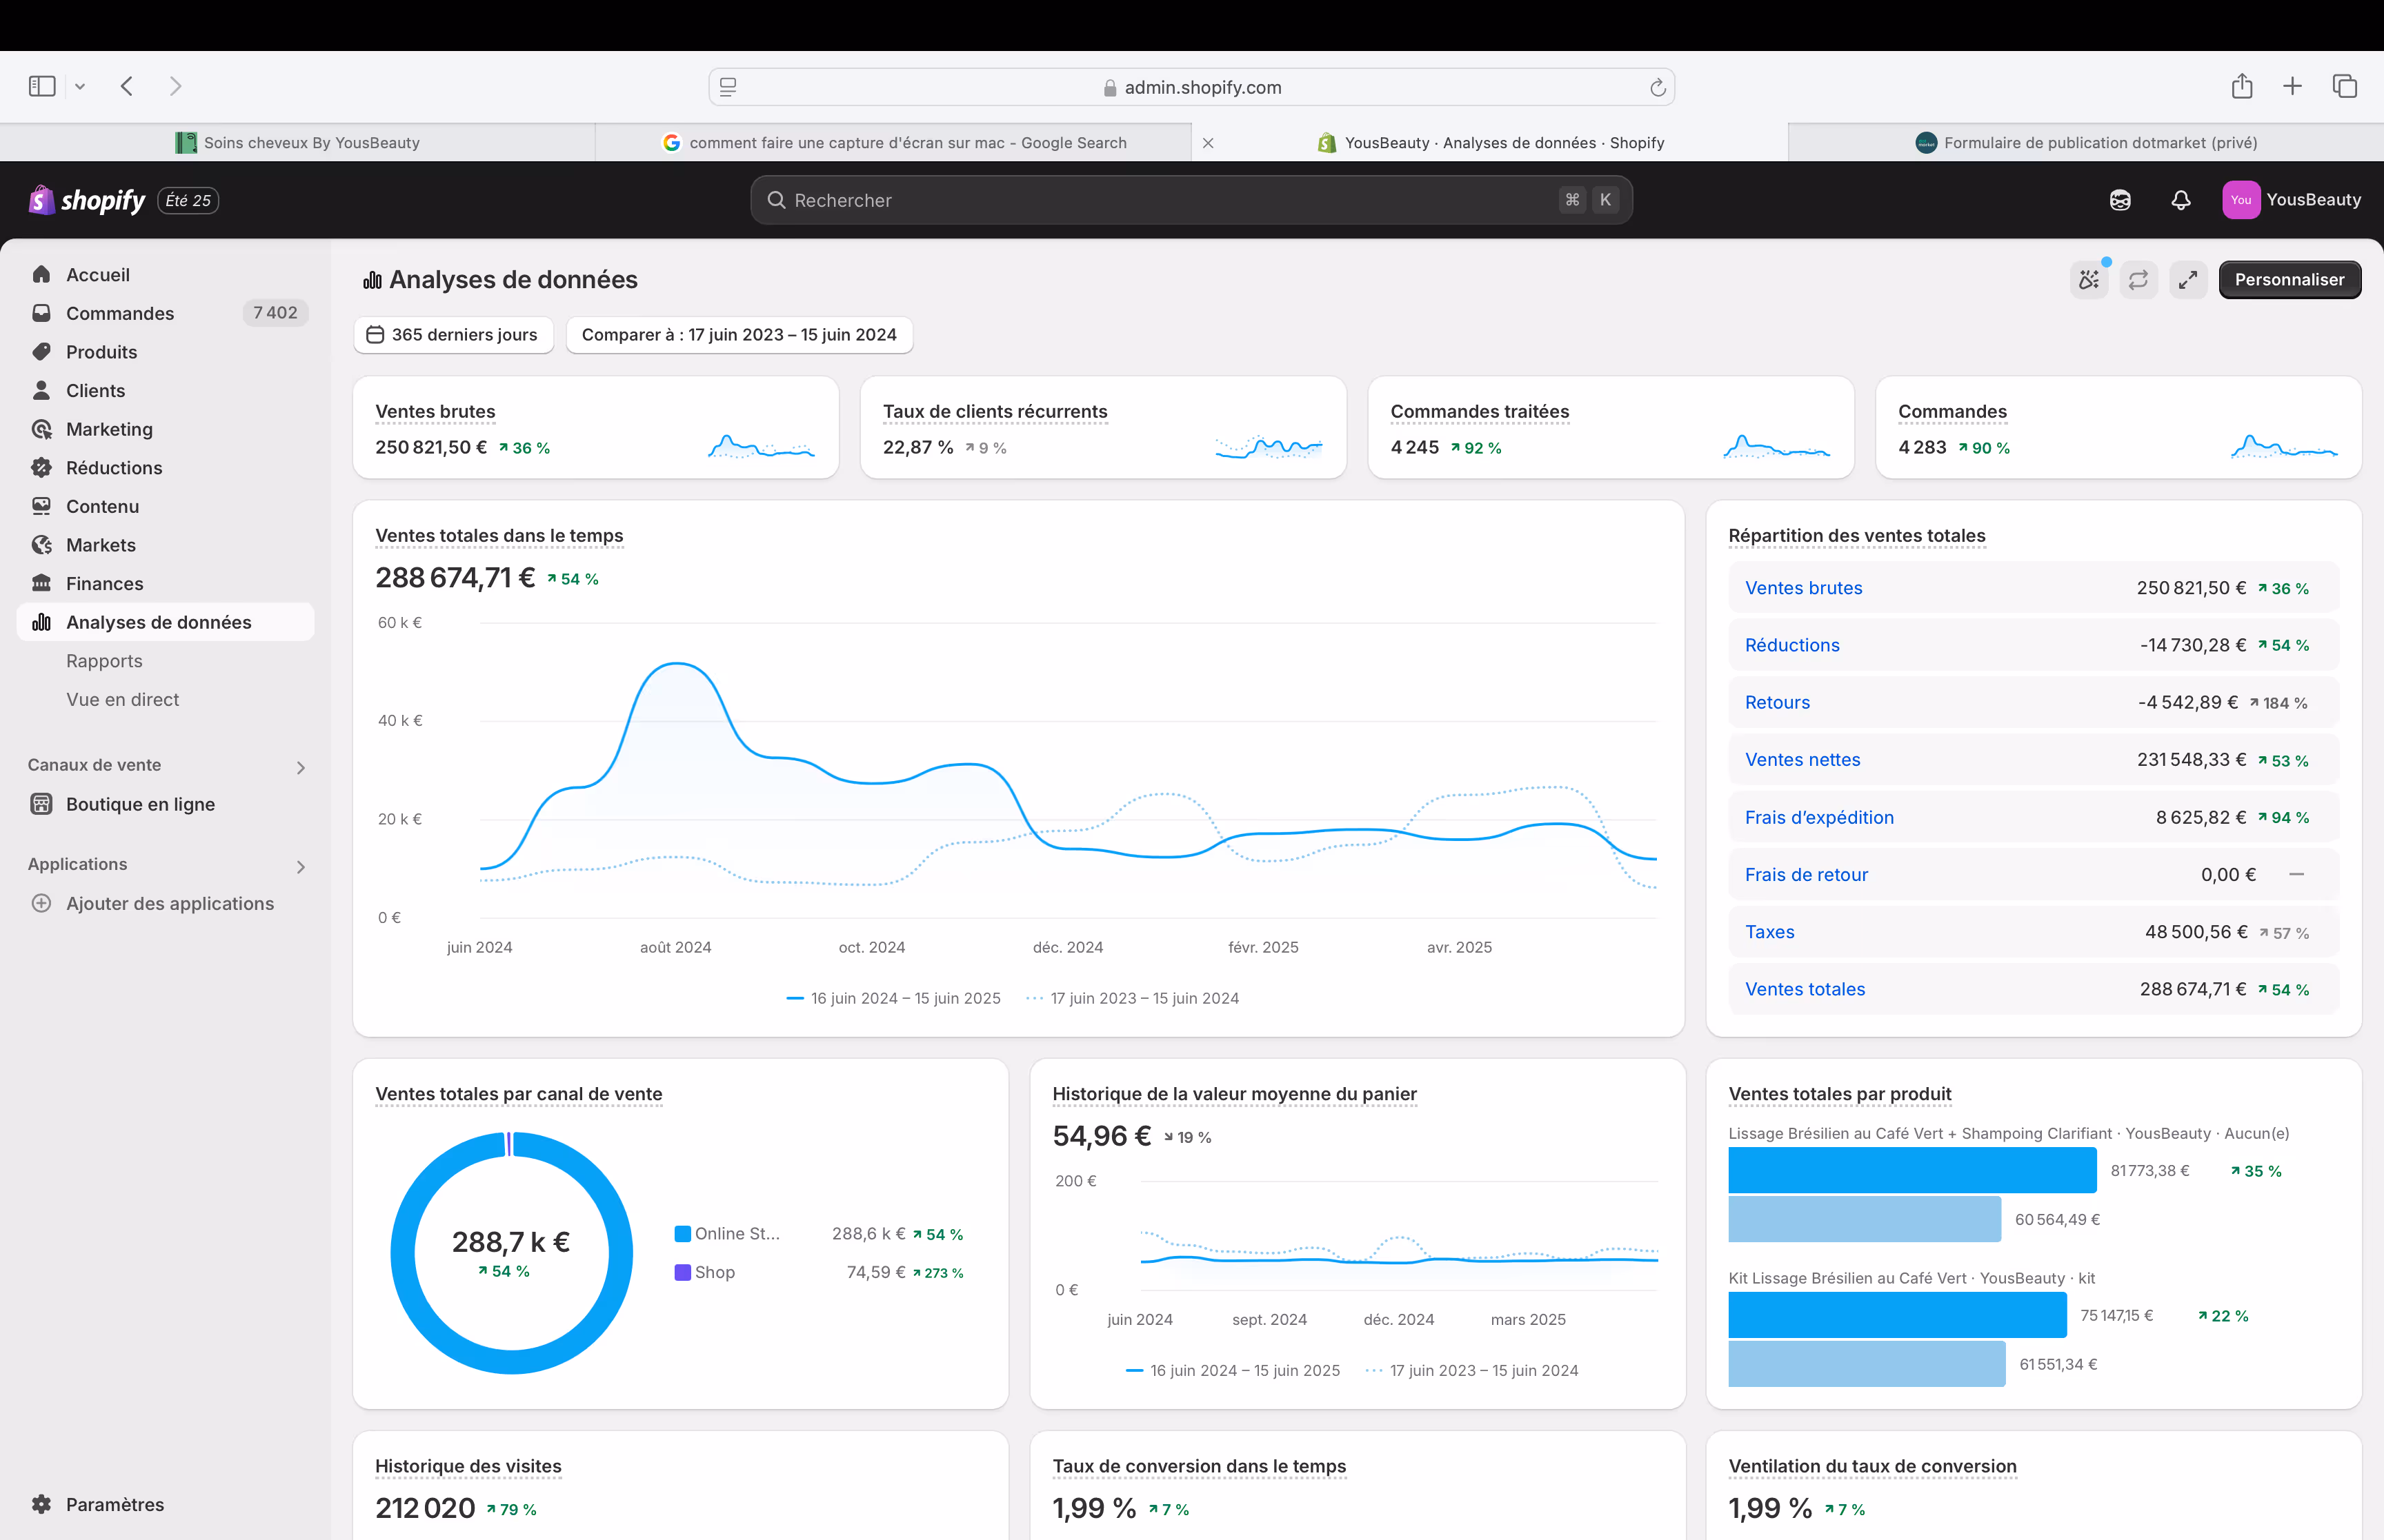2384x1540 pixels.
Task: Reload page using the address bar icon
Action: coord(1657,88)
